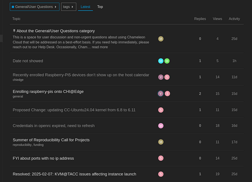
Task: Click reply count 0 on FYI about ports
Action: pyautogui.click(x=200, y=158)
